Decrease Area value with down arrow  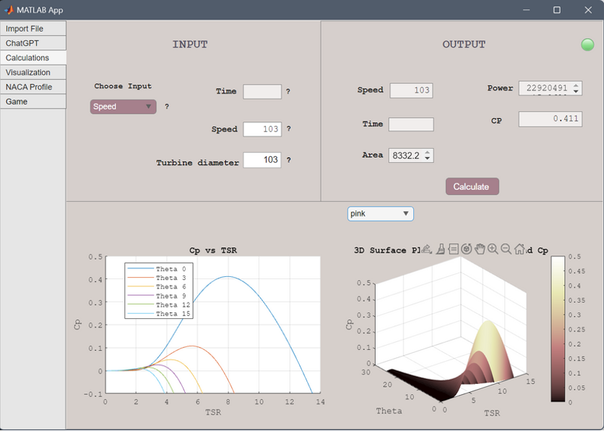click(x=427, y=158)
